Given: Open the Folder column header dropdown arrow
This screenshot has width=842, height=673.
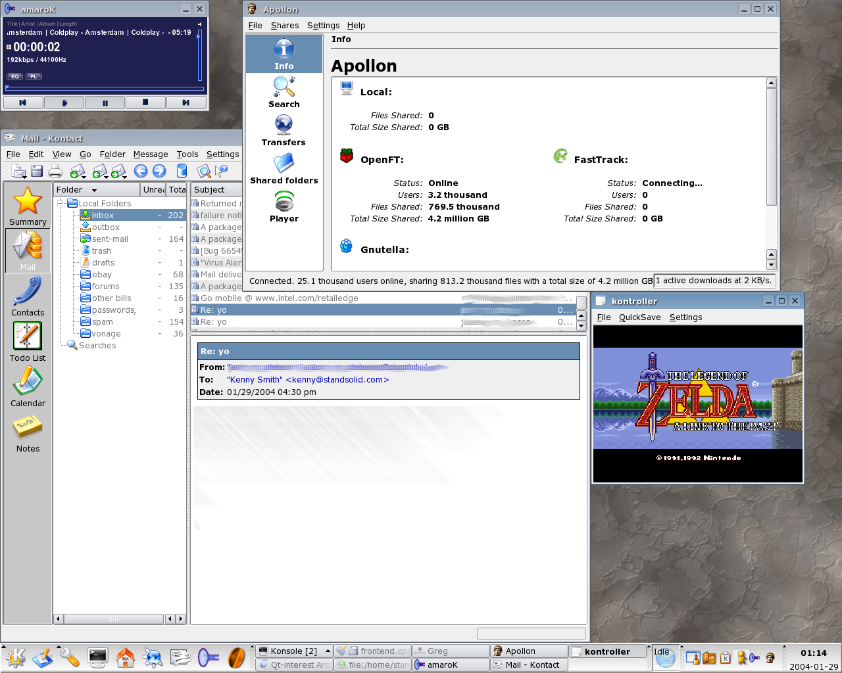Looking at the screenshot, I should coord(94,190).
